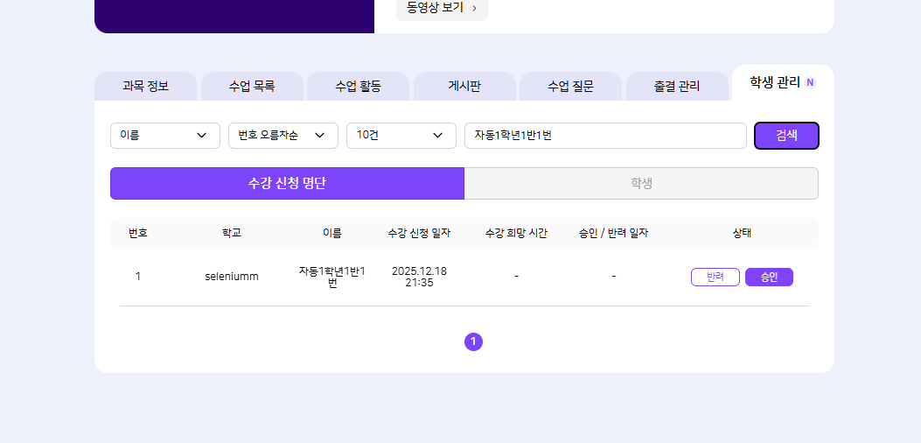Expand the 이름 search type dropdown
This screenshot has height=443, width=921.
click(164, 136)
